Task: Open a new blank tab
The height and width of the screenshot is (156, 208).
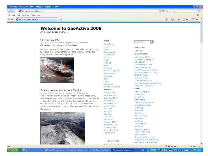Action: [60, 20]
